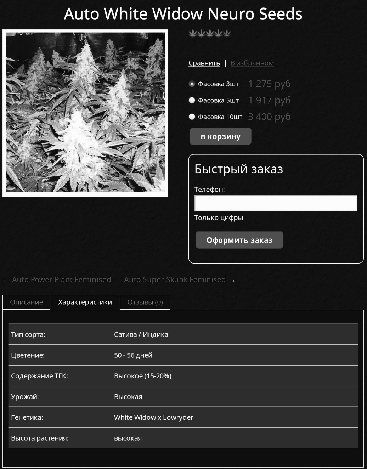
Task: Click the White Widow x Lowryder value
Action: (154, 417)
